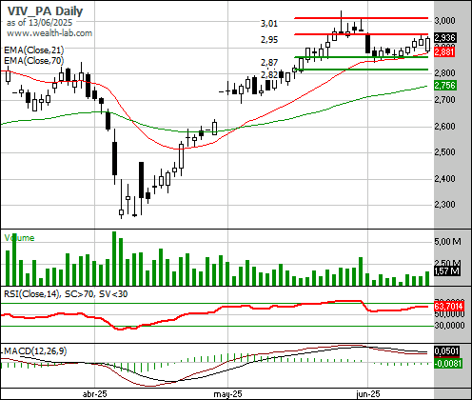Viewport: 472px width, 400px height.
Task: Click the 2,800 price axis label
Action: [x=444, y=73]
